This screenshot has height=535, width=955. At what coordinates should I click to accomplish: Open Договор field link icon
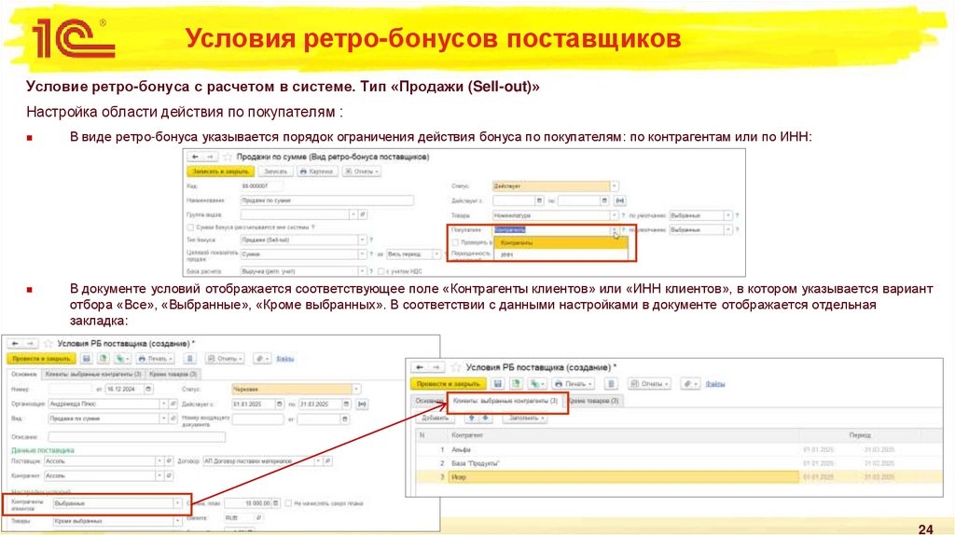pos(327,461)
